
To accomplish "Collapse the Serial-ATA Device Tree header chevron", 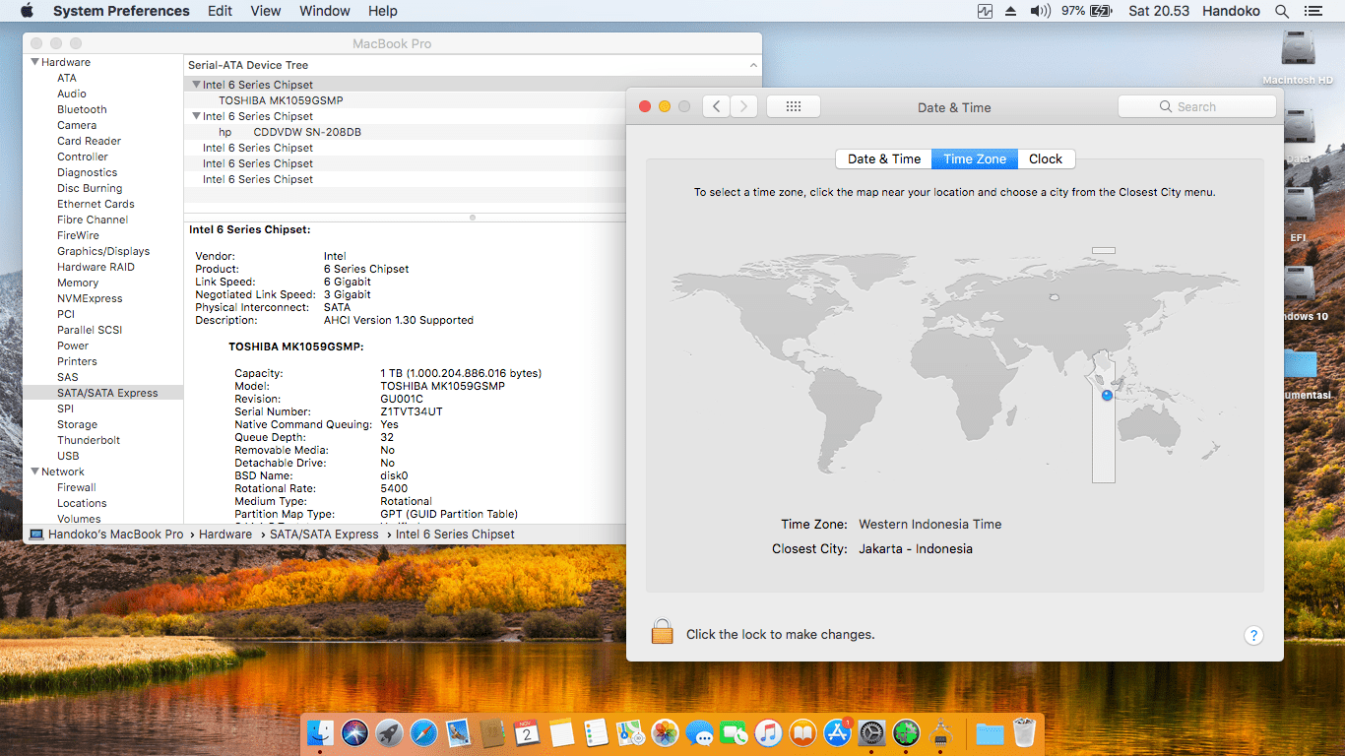I will [753, 65].
